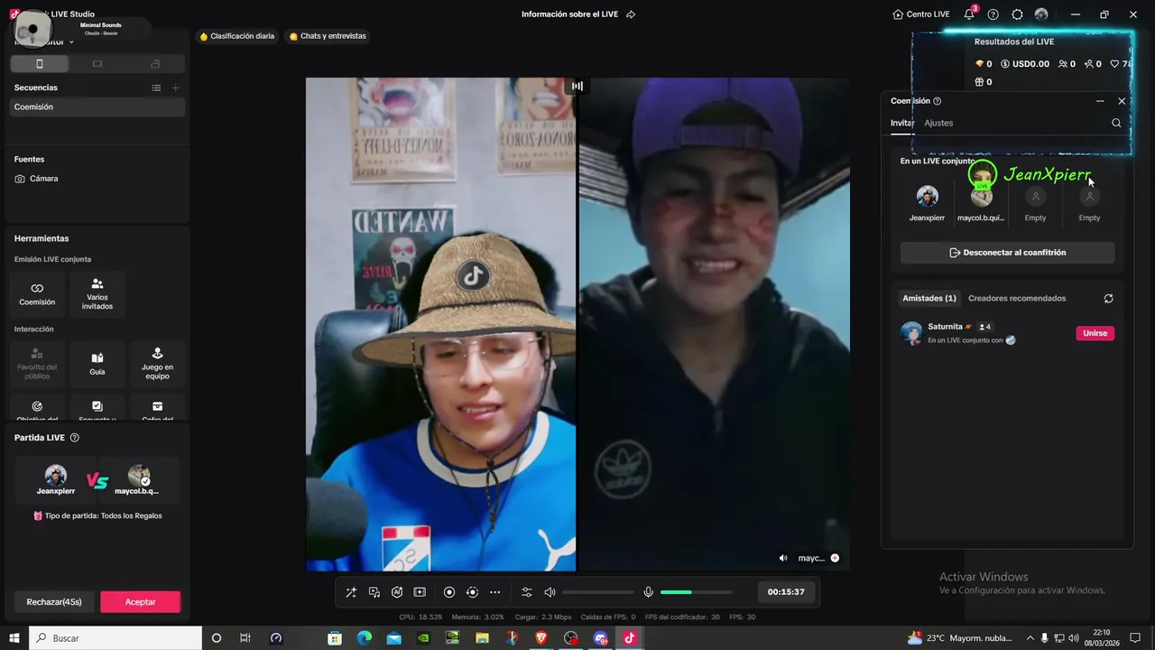Click the Buscar taskbar search box

pyautogui.click(x=115, y=638)
